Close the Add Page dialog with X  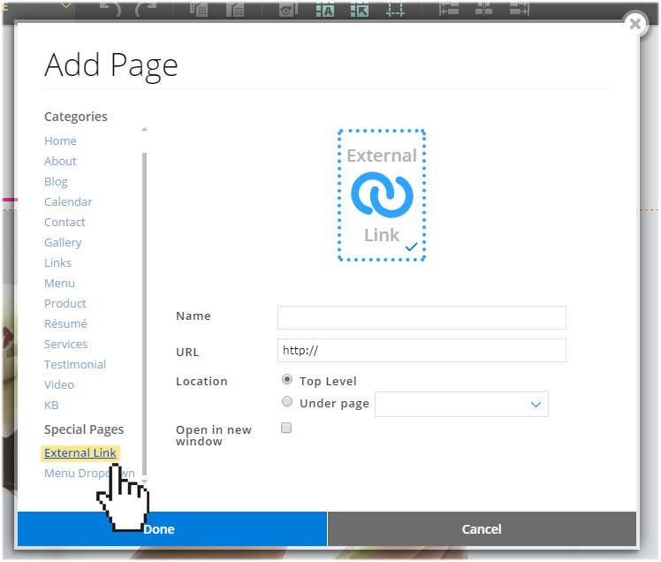coord(635,24)
